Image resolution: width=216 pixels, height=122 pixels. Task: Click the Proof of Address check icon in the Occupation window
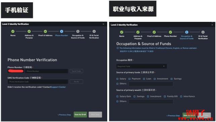154,32
